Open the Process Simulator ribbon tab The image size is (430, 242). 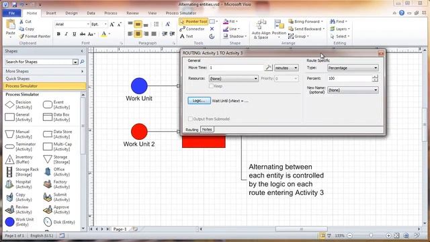[x=181, y=13]
